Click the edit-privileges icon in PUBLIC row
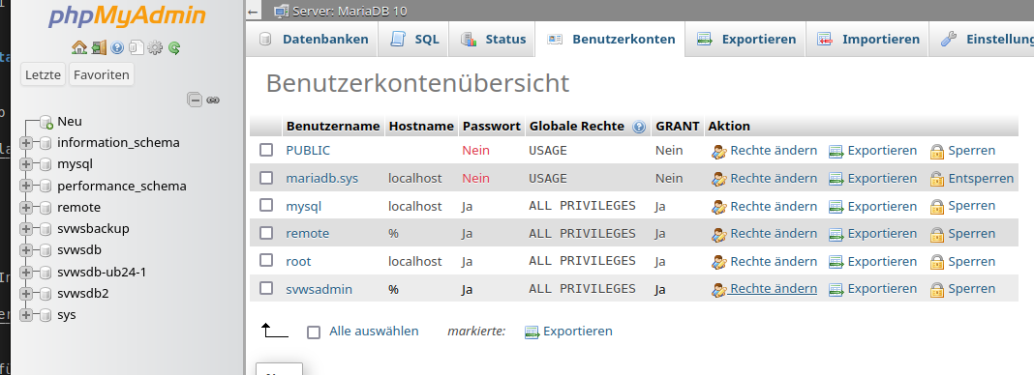This screenshot has width=1034, height=375. [718, 152]
